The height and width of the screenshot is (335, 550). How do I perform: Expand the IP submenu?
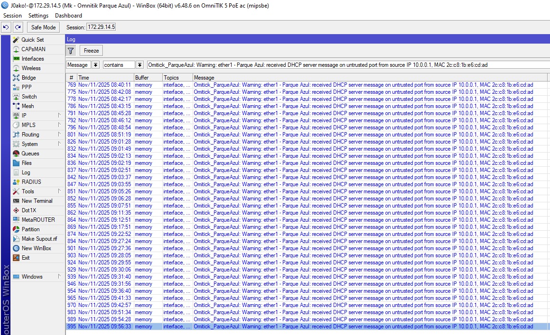click(59, 116)
